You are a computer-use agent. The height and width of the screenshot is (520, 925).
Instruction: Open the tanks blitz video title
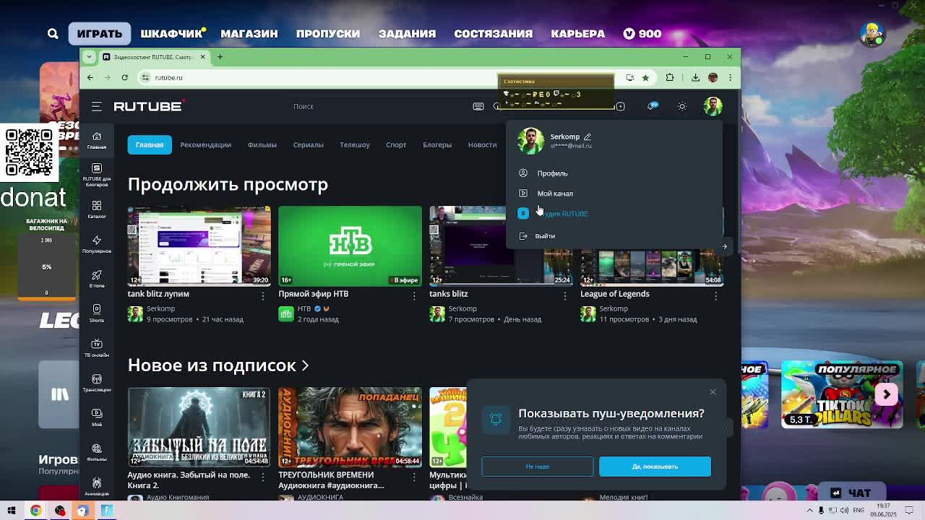(449, 294)
